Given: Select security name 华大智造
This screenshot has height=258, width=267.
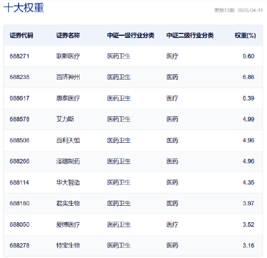Looking at the screenshot, I should pos(68,182).
